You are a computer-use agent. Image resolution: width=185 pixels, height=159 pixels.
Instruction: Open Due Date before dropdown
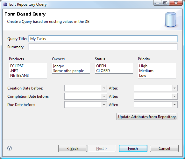tap(104, 104)
